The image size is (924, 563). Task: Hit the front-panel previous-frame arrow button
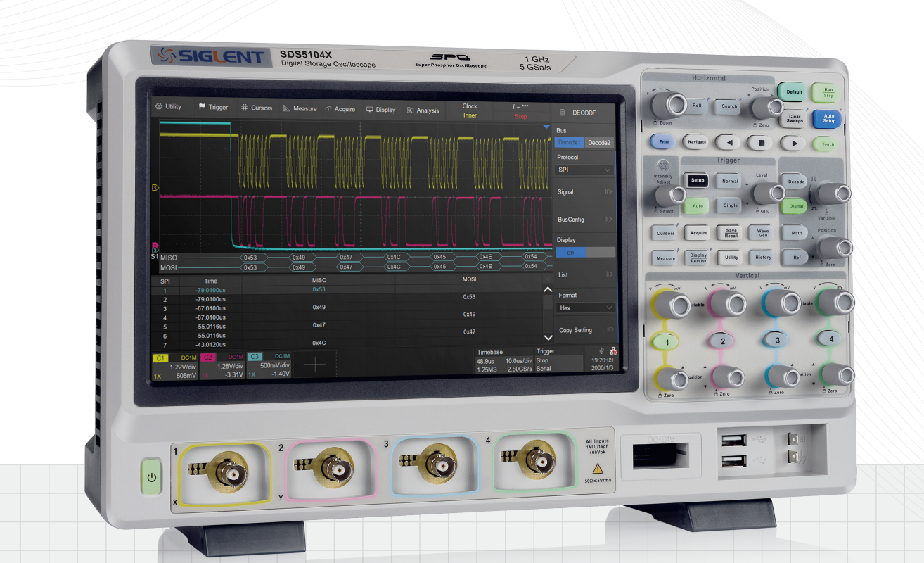click(x=728, y=142)
